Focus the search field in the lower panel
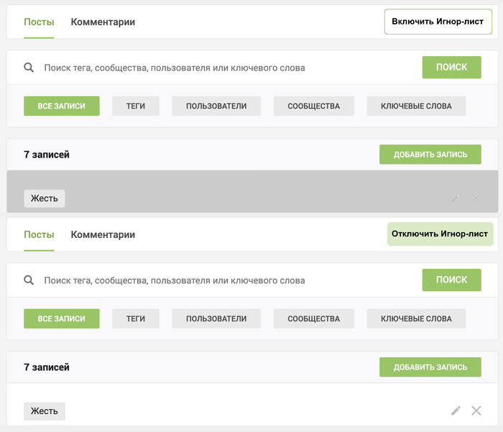 [x=216, y=280]
